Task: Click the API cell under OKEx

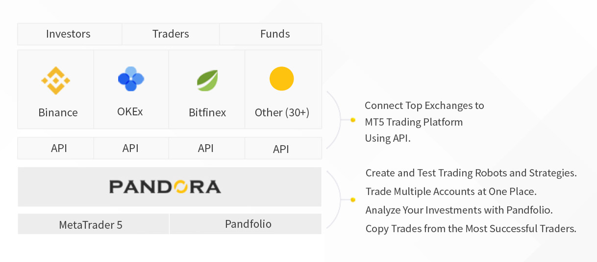Action: (131, 148)
